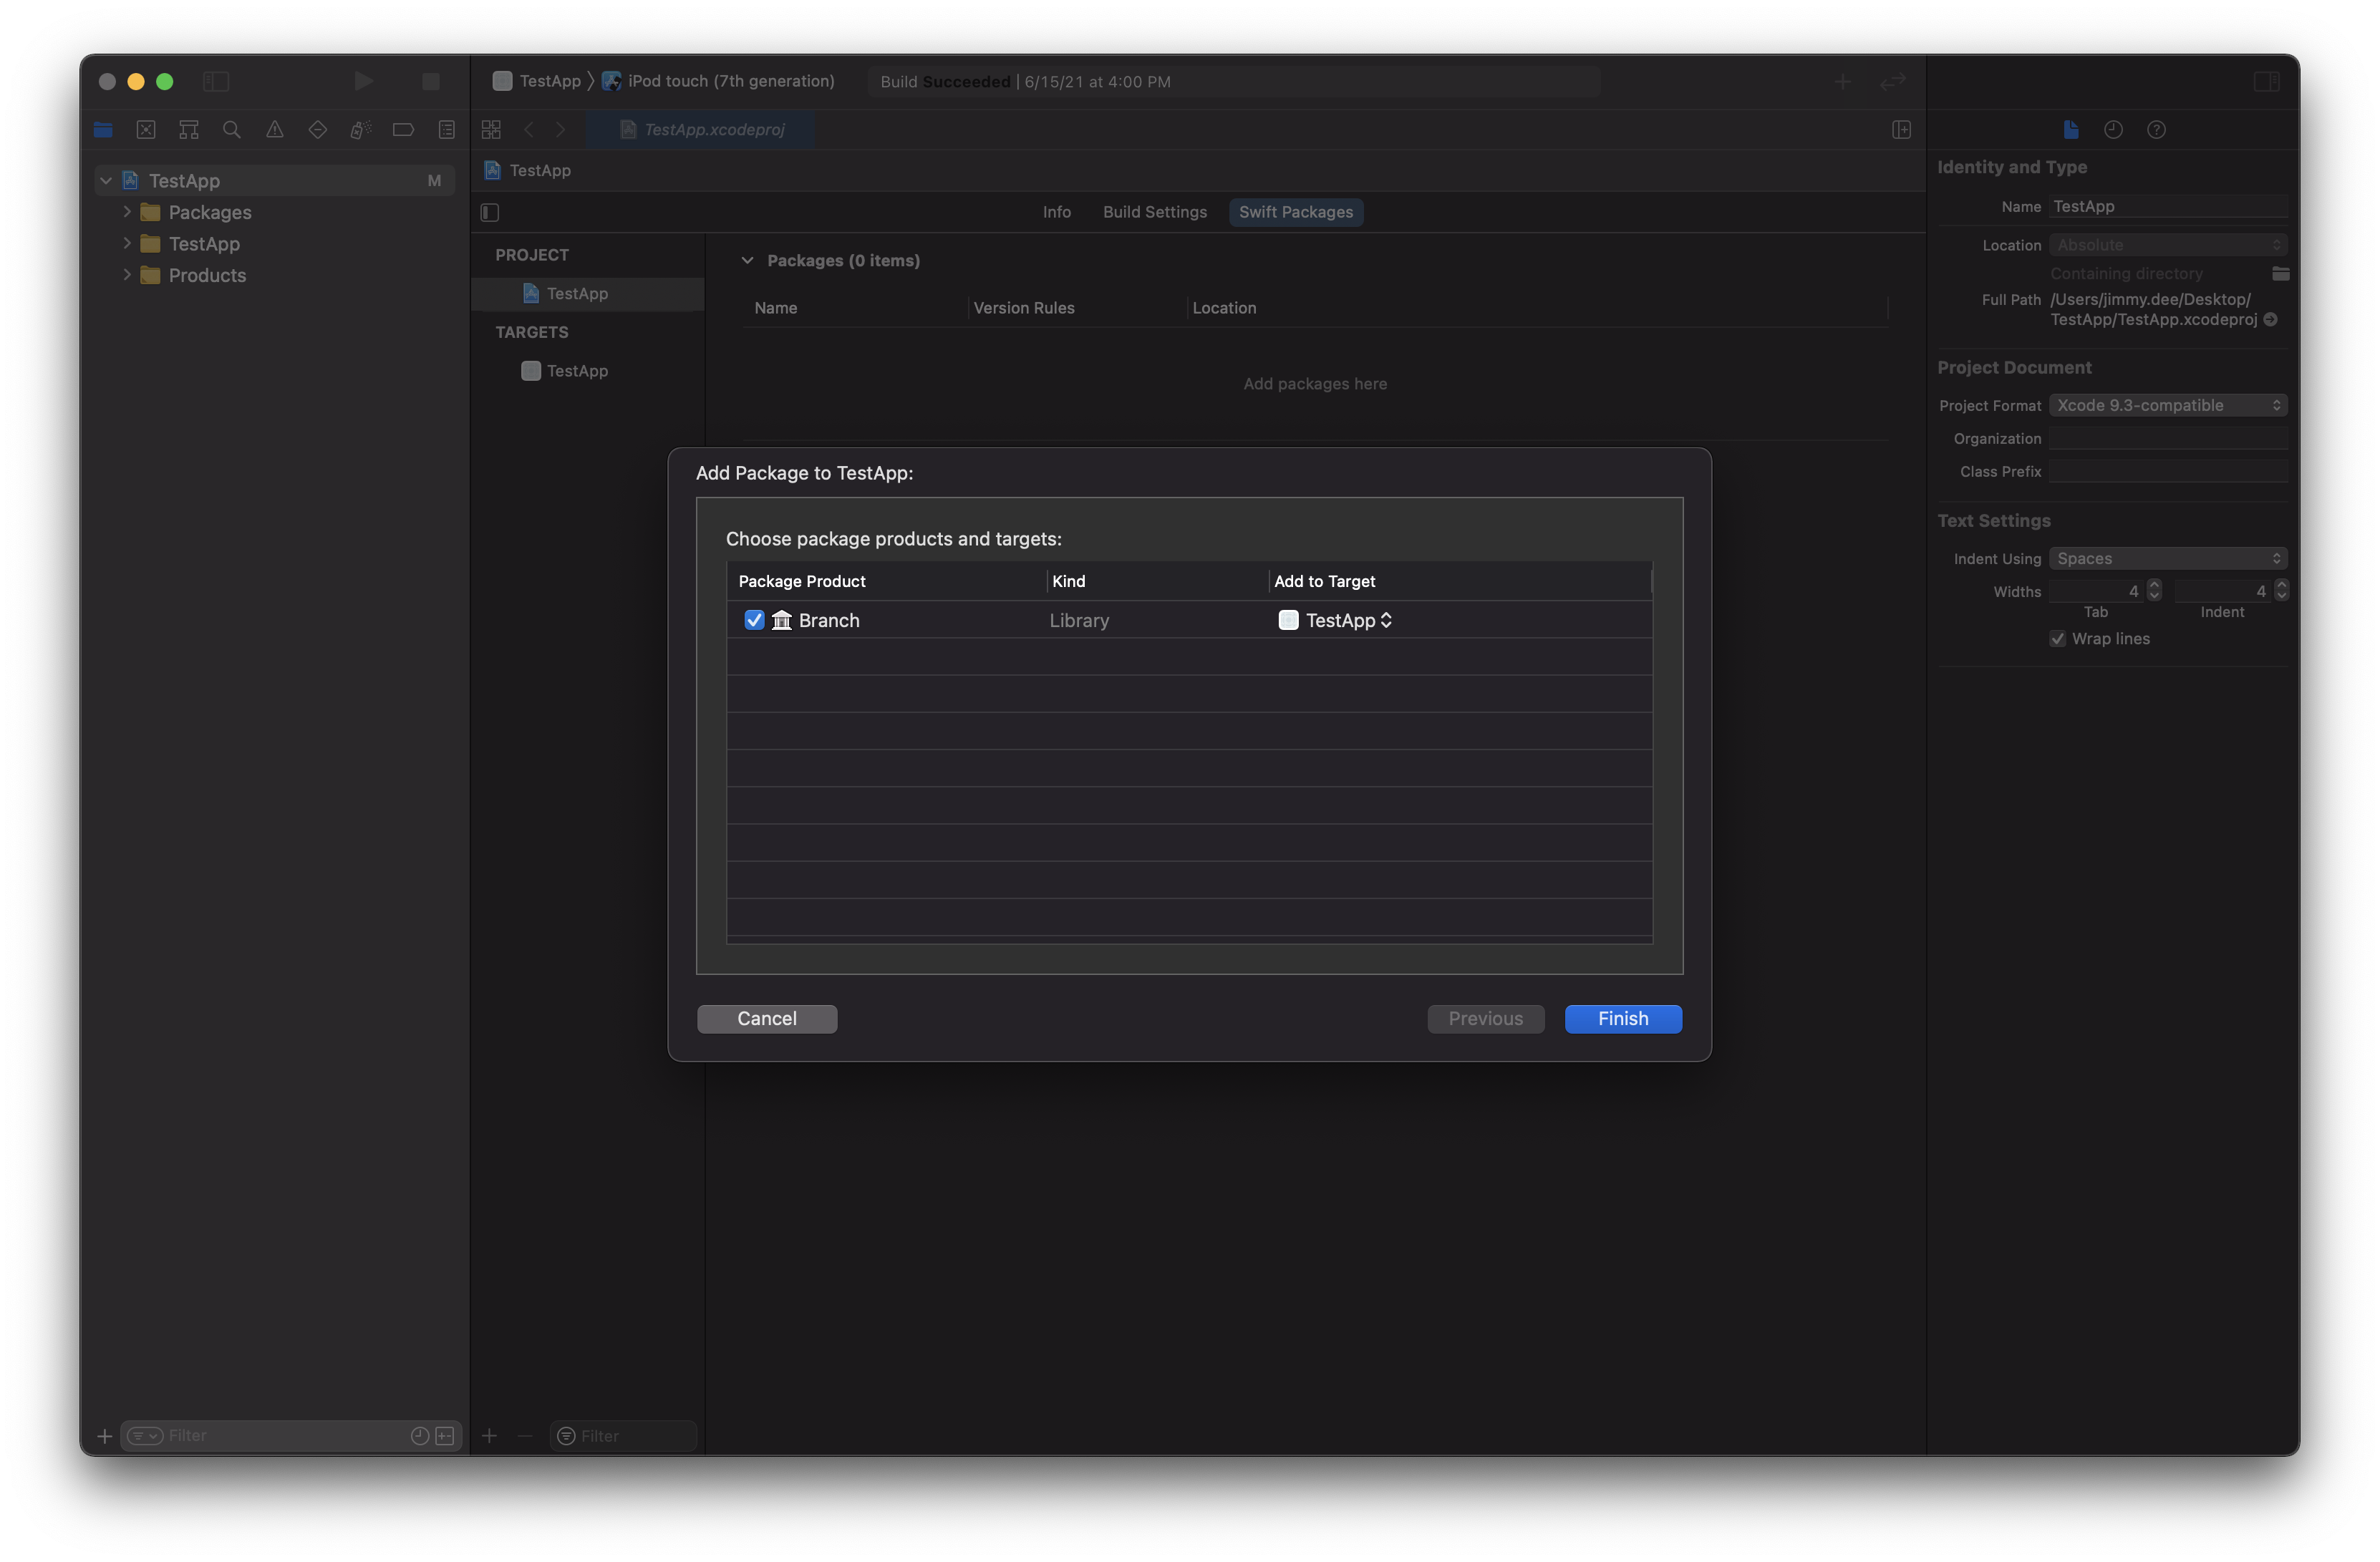Expand the Packages folder
The image size is (2380, 1562).
coord(127,212)
